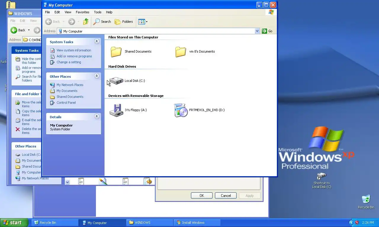Viewport: 379px width, 227px height.
Task: Click security alert shield tray icon
Action: point(357,223)
